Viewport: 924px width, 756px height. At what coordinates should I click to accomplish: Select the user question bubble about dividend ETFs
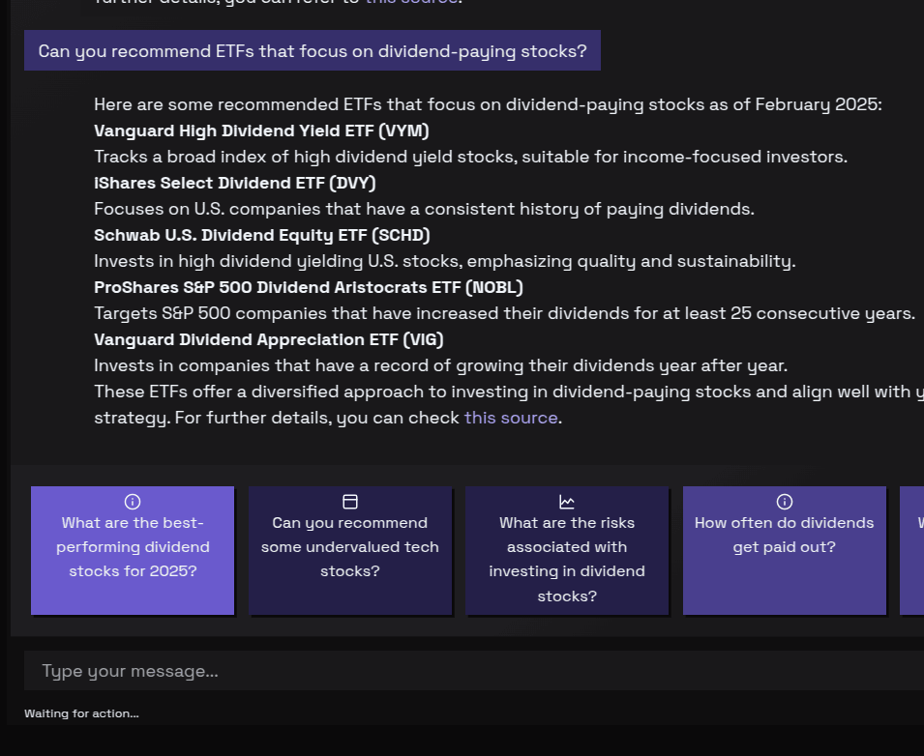[x=312, y=49]
